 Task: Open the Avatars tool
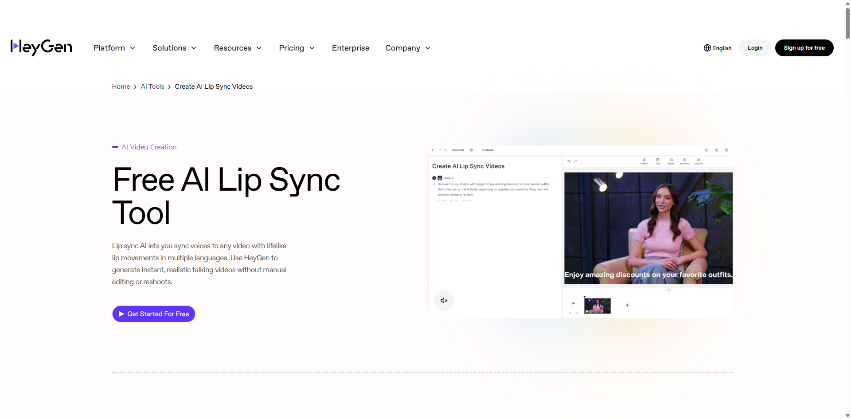coord(644,161)
